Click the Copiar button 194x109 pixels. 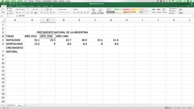(x=10, y=11)
